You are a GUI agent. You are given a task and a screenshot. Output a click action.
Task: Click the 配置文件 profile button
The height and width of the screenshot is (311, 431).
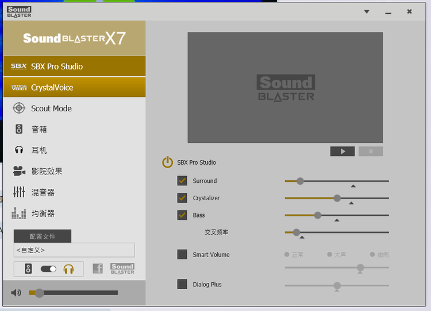pyautogui.click(x=43, y=236)
